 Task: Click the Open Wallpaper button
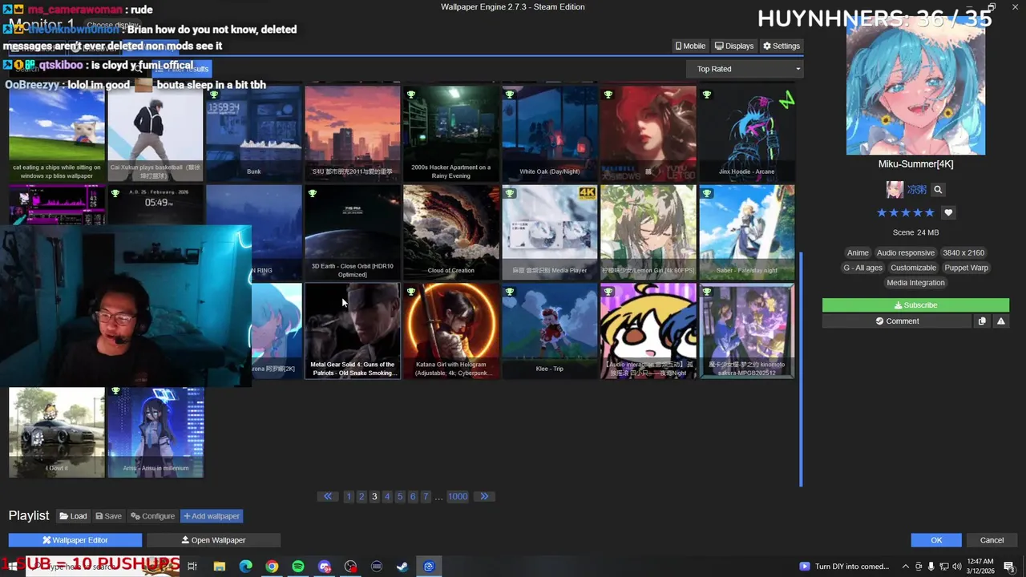coord(213,540)
